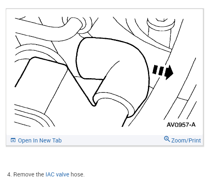
Task: Click the magnifier zoom icon
Action: click(x=167, y=139)
